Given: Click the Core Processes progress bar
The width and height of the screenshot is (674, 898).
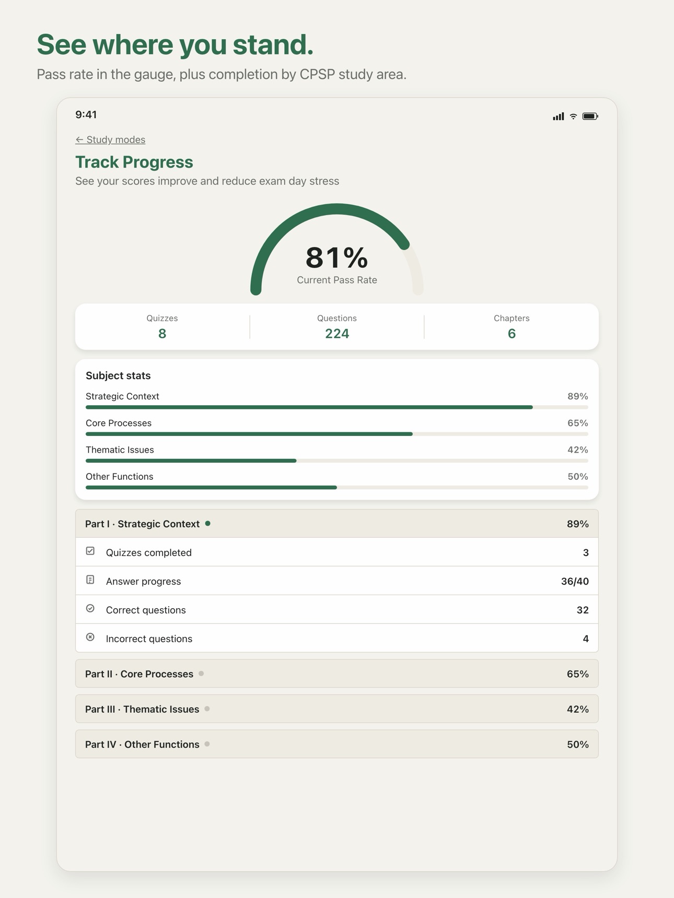Looking at the screenshot, I should tap(337, 434).
